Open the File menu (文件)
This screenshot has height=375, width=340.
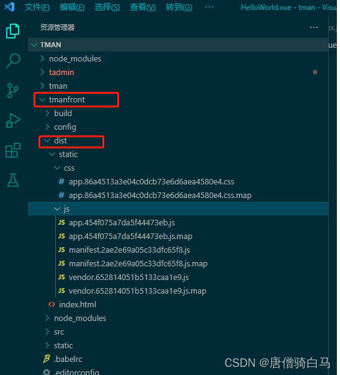37,7
